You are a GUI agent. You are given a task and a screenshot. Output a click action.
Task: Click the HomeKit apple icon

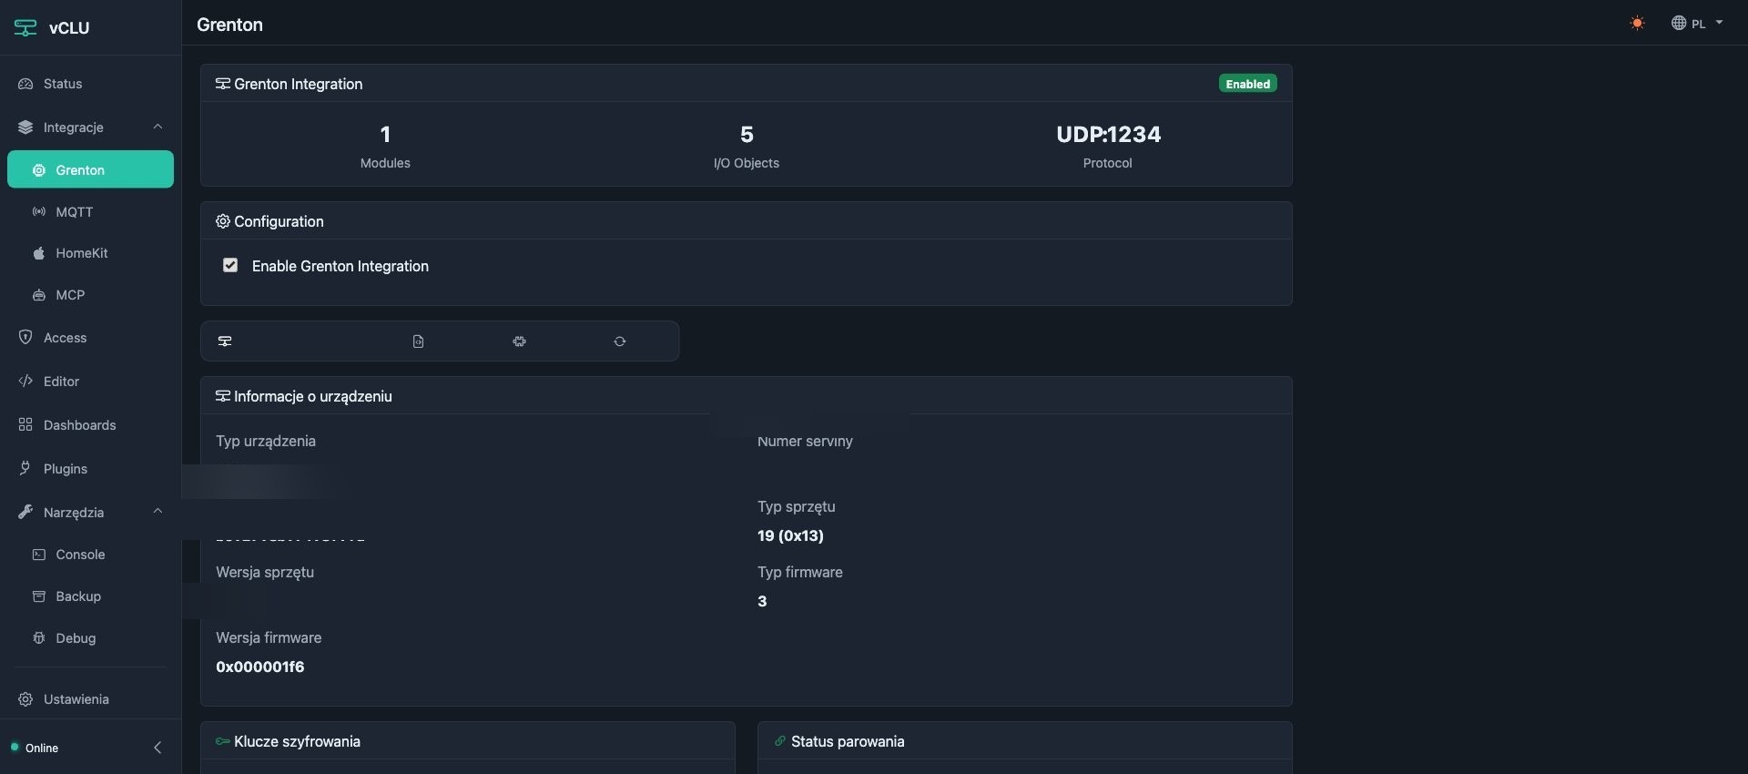click(38, 253)
